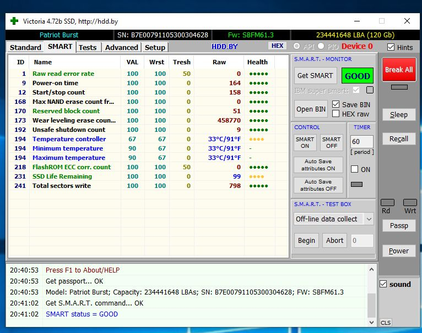Click the timer period input field
Image resolution: width=422 pixels, height=333 pixels.
point(362,142)
